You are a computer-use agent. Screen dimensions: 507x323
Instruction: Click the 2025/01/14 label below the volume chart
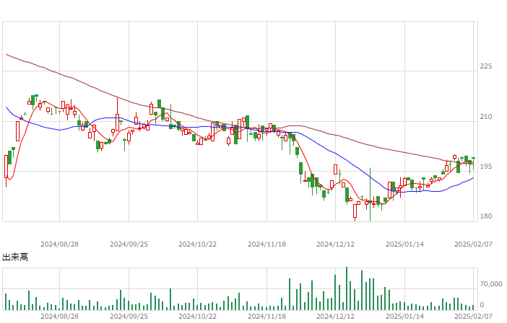pos(404,317)
